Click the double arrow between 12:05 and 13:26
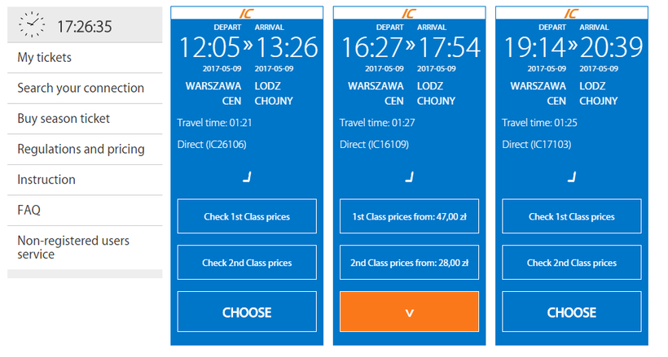Image resolution: width=668 pixels, height=357 pixels. point(248,44)
